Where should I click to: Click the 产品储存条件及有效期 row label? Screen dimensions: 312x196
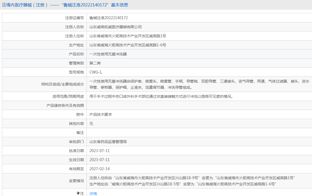click(65, 105)
